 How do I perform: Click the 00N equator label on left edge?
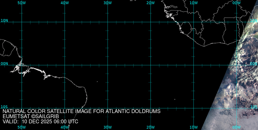tap(4, 63)
